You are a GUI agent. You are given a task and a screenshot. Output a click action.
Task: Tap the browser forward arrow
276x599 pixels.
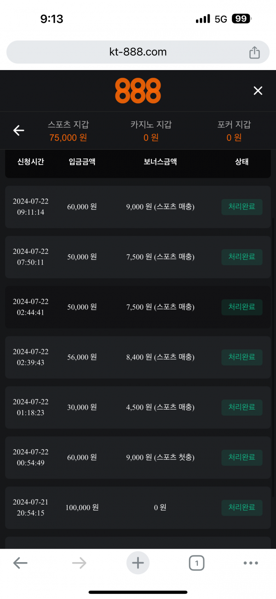pos(79,563)
